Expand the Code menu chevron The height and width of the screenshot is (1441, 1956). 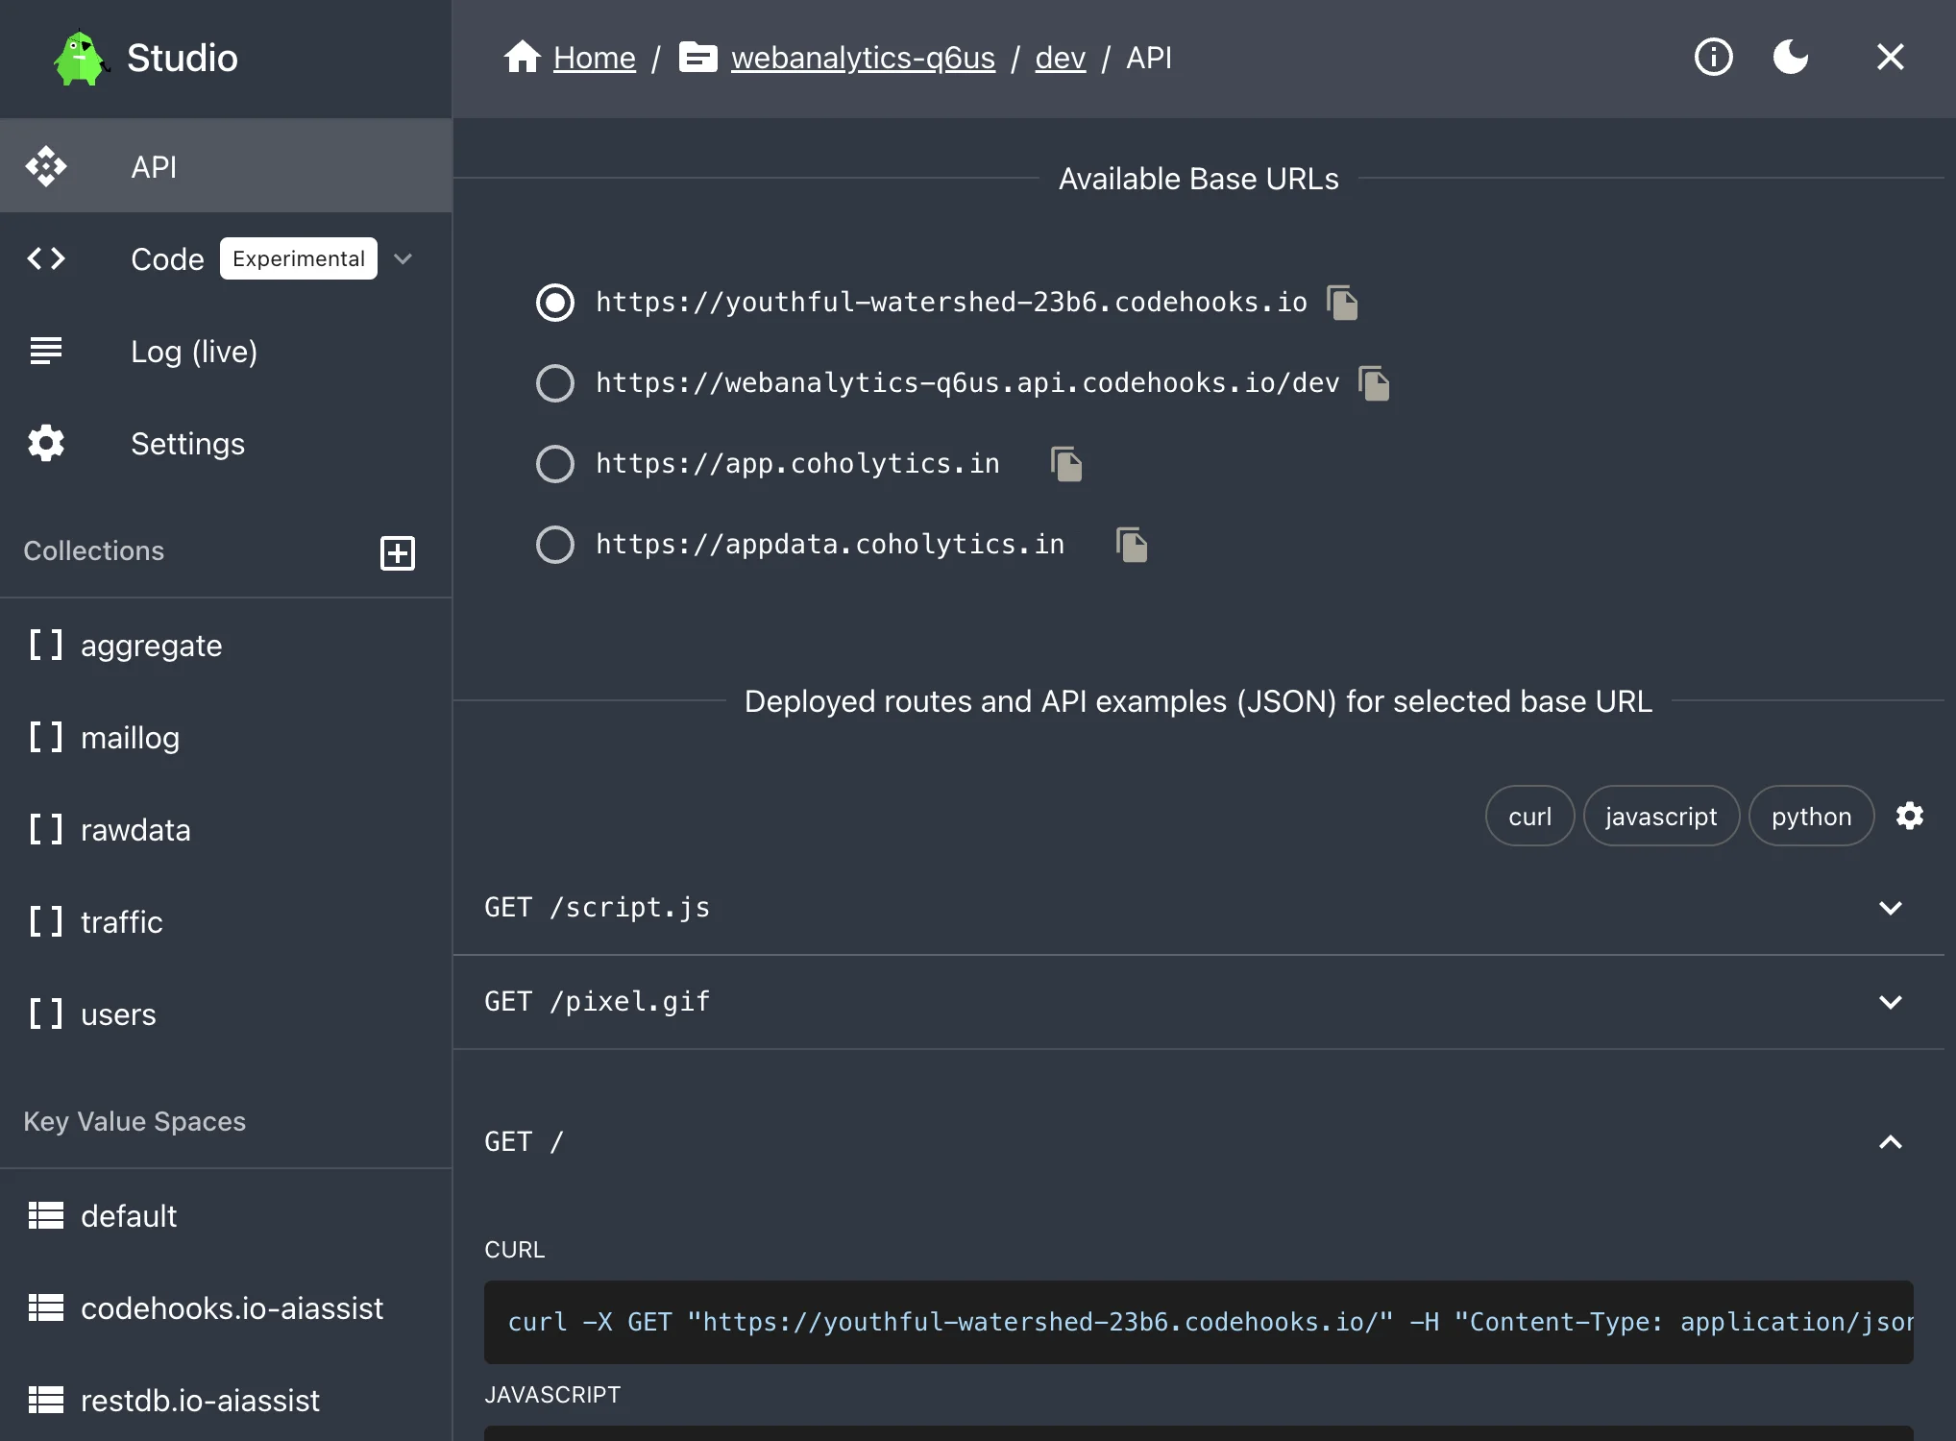(x=403, y=258)
